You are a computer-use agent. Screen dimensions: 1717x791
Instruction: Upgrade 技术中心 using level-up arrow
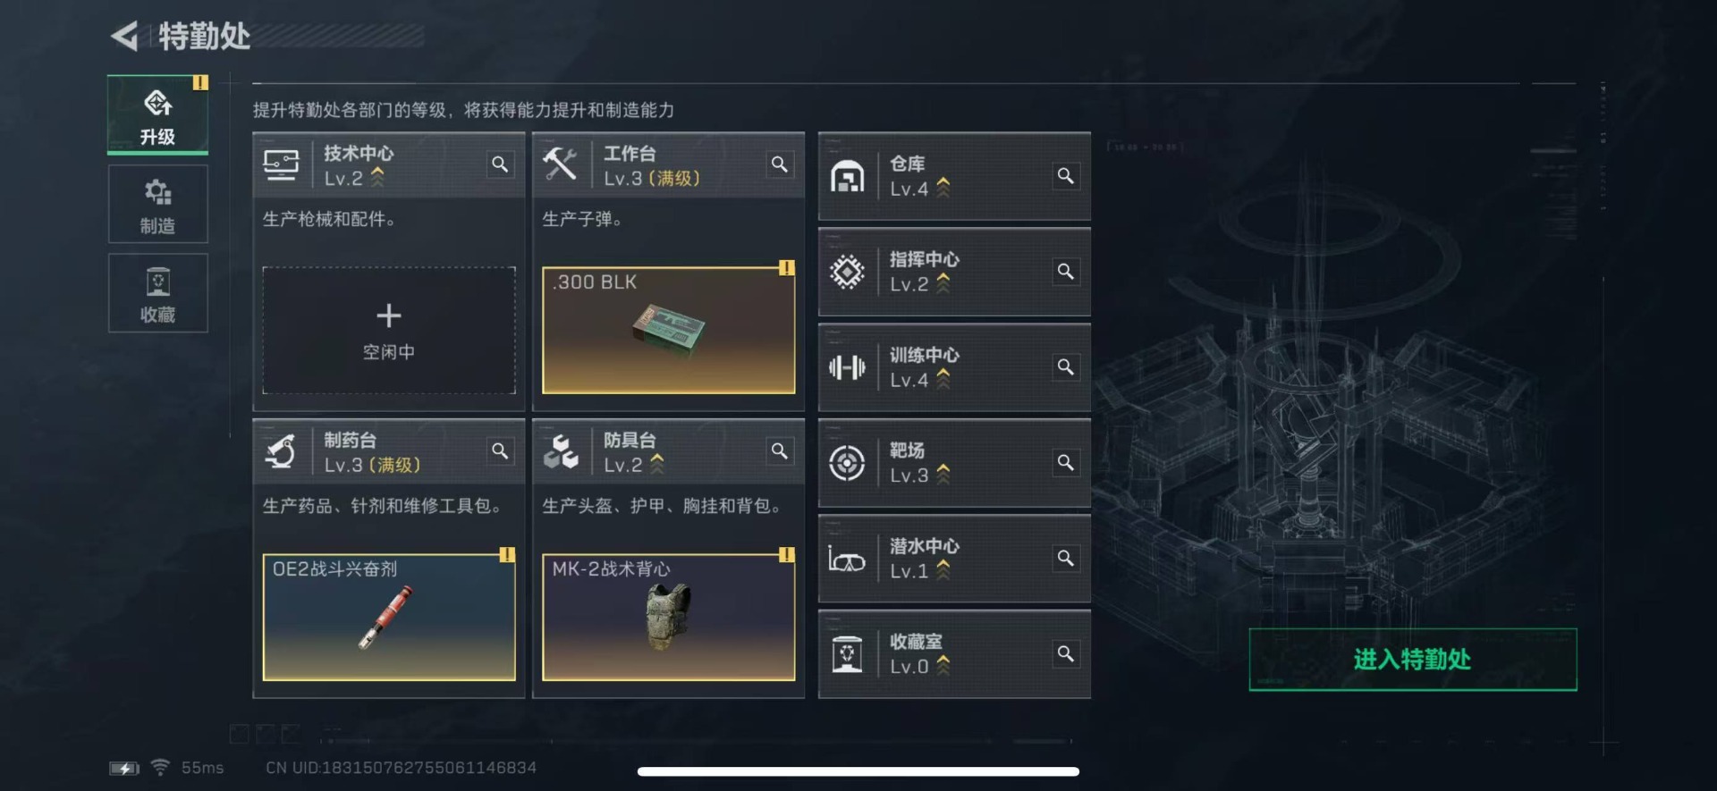377,177
